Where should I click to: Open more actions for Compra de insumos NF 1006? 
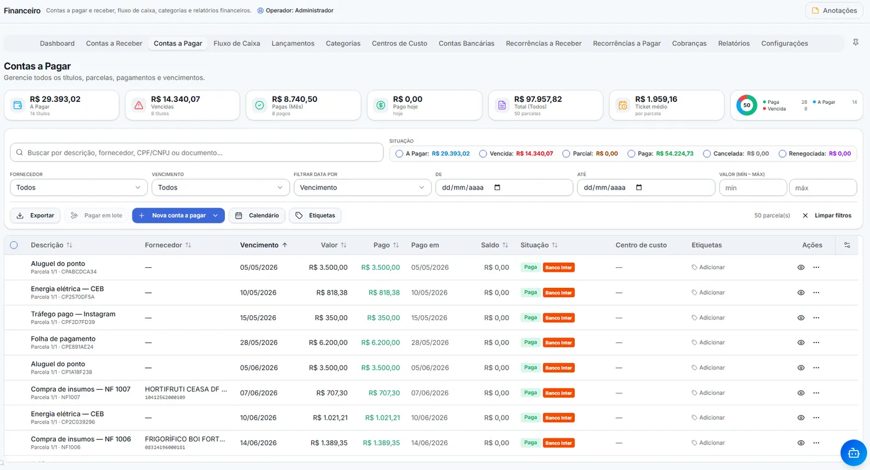pyautogui.click(x=816, y=443)
